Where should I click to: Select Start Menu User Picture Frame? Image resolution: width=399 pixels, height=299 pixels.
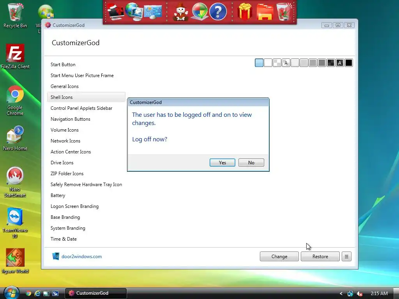point(86,76)
